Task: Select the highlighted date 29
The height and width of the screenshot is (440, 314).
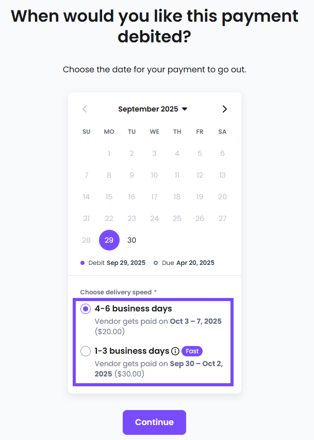Action: click(x=109, y=240)
